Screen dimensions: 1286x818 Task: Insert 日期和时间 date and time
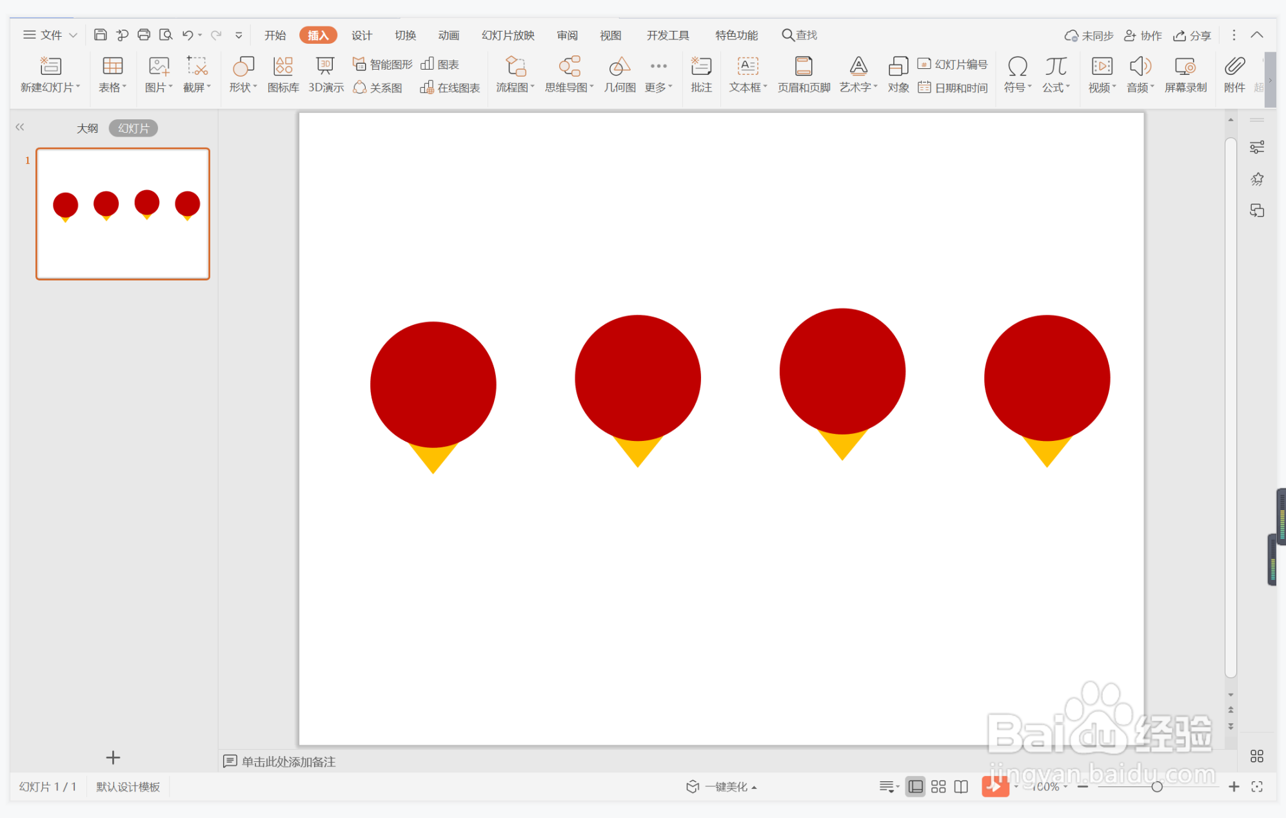953,88
